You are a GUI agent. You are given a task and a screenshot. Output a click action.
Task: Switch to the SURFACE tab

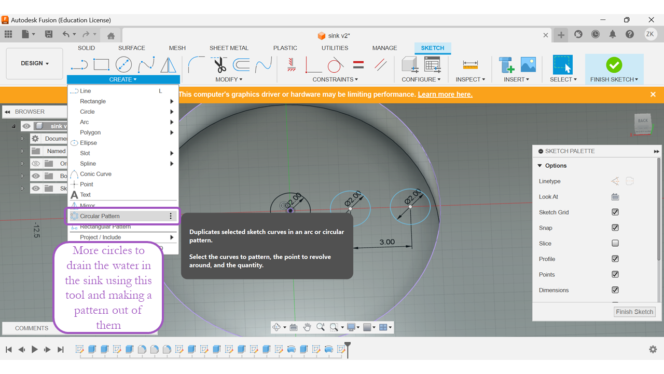coord(132,48)
